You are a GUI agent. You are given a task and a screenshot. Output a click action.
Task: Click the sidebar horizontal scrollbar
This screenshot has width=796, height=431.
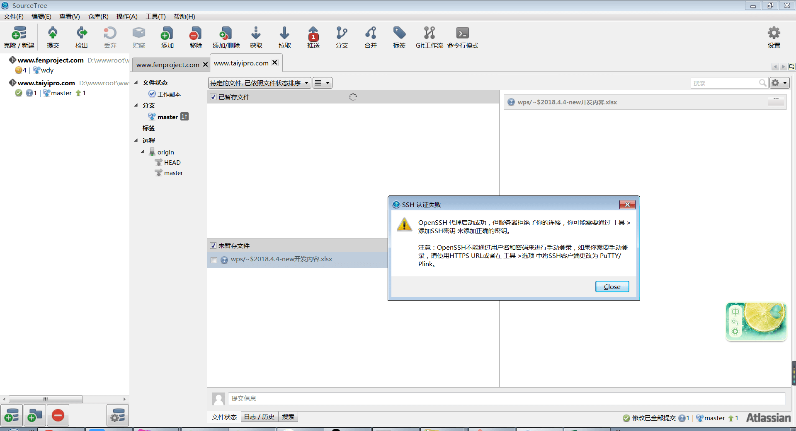[45, 399]
